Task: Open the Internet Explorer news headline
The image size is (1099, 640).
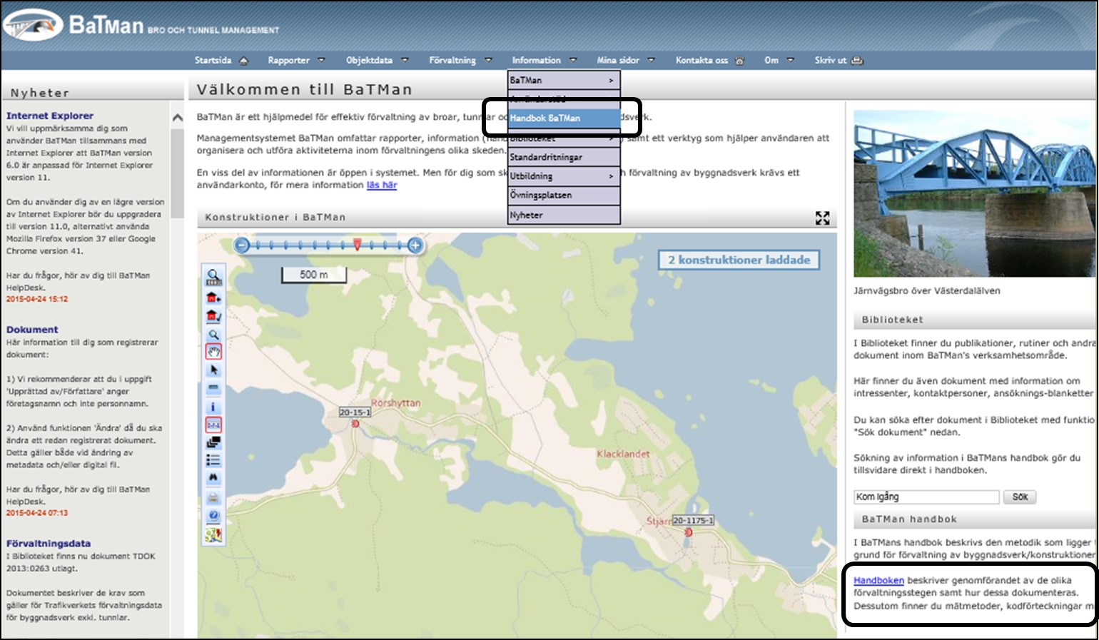Action: pos(50,116)
